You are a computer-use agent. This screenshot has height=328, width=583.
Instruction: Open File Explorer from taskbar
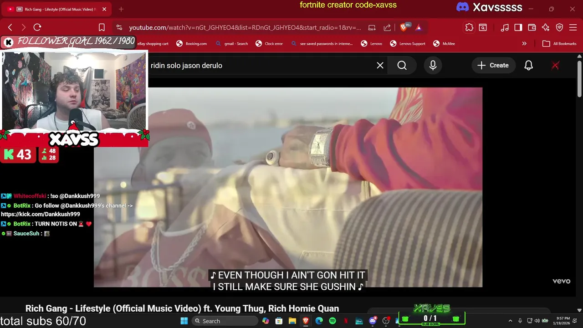pyautogui.click(x=292, y=321)
